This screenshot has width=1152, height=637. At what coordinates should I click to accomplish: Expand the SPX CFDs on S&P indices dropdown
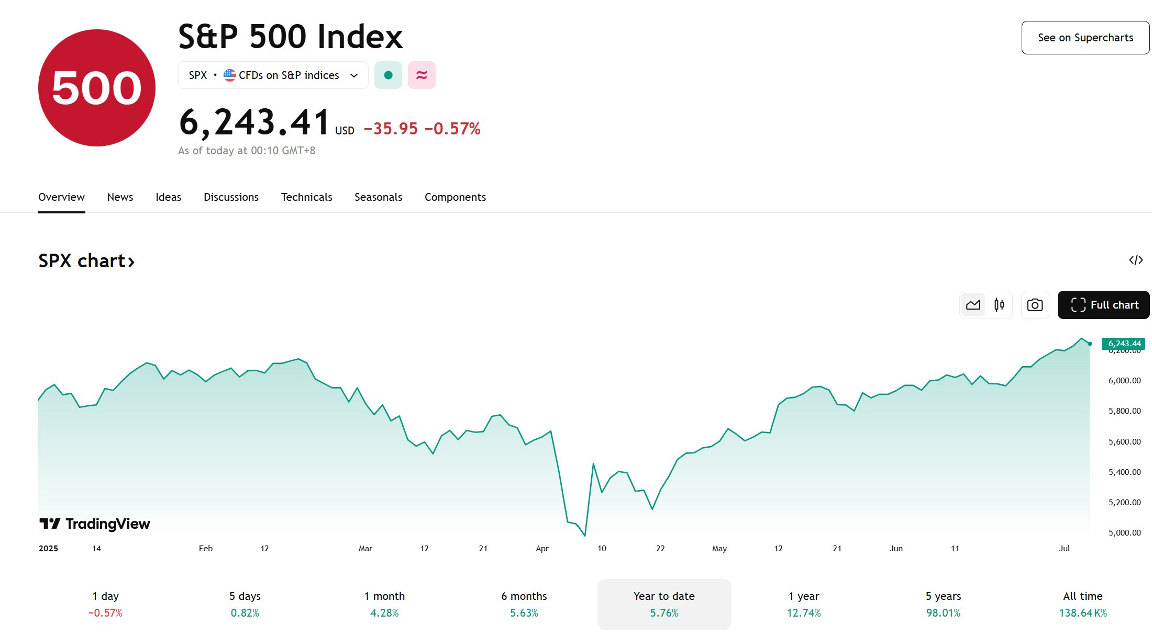point(273,75)
